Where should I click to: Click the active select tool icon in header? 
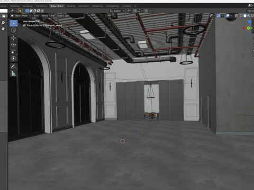20,11
